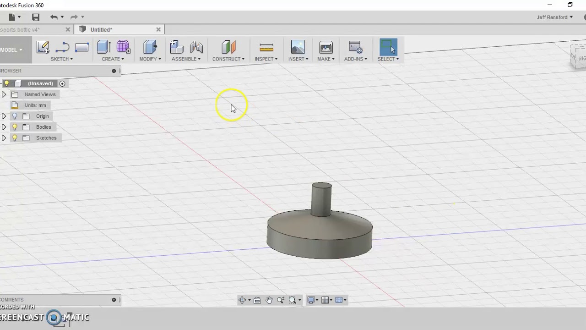The width and height of the screenshot is (586, 330).
Task: Open the Jeff Ransford account dropdown
Action: (x=555, y=17)
